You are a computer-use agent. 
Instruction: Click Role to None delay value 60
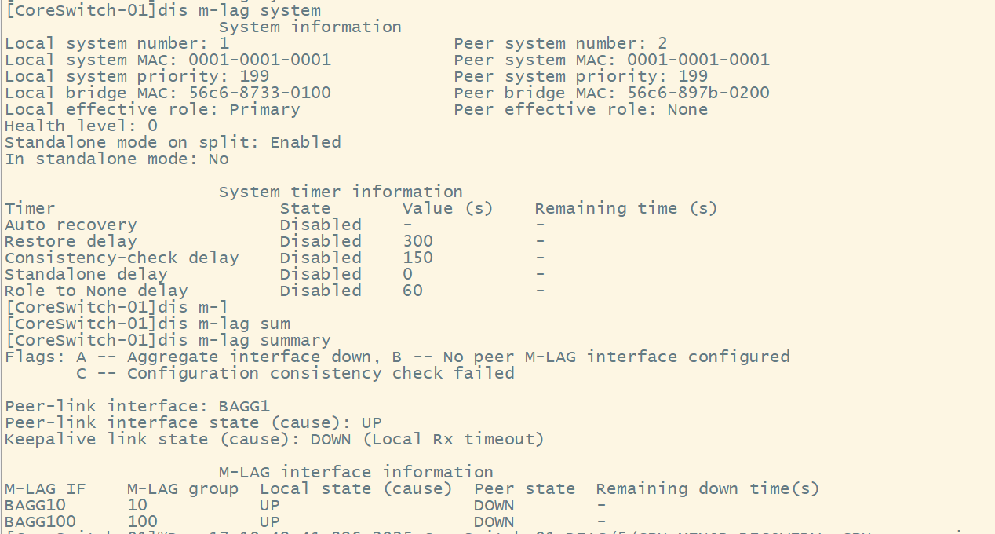pyautogui.click(x=413, y=291)
